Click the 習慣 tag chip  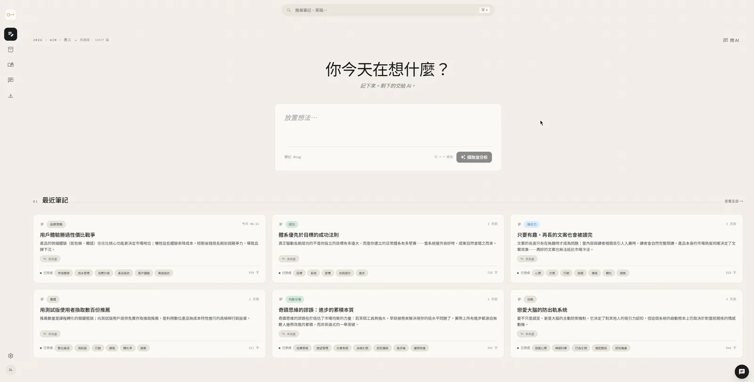[328, 273]
